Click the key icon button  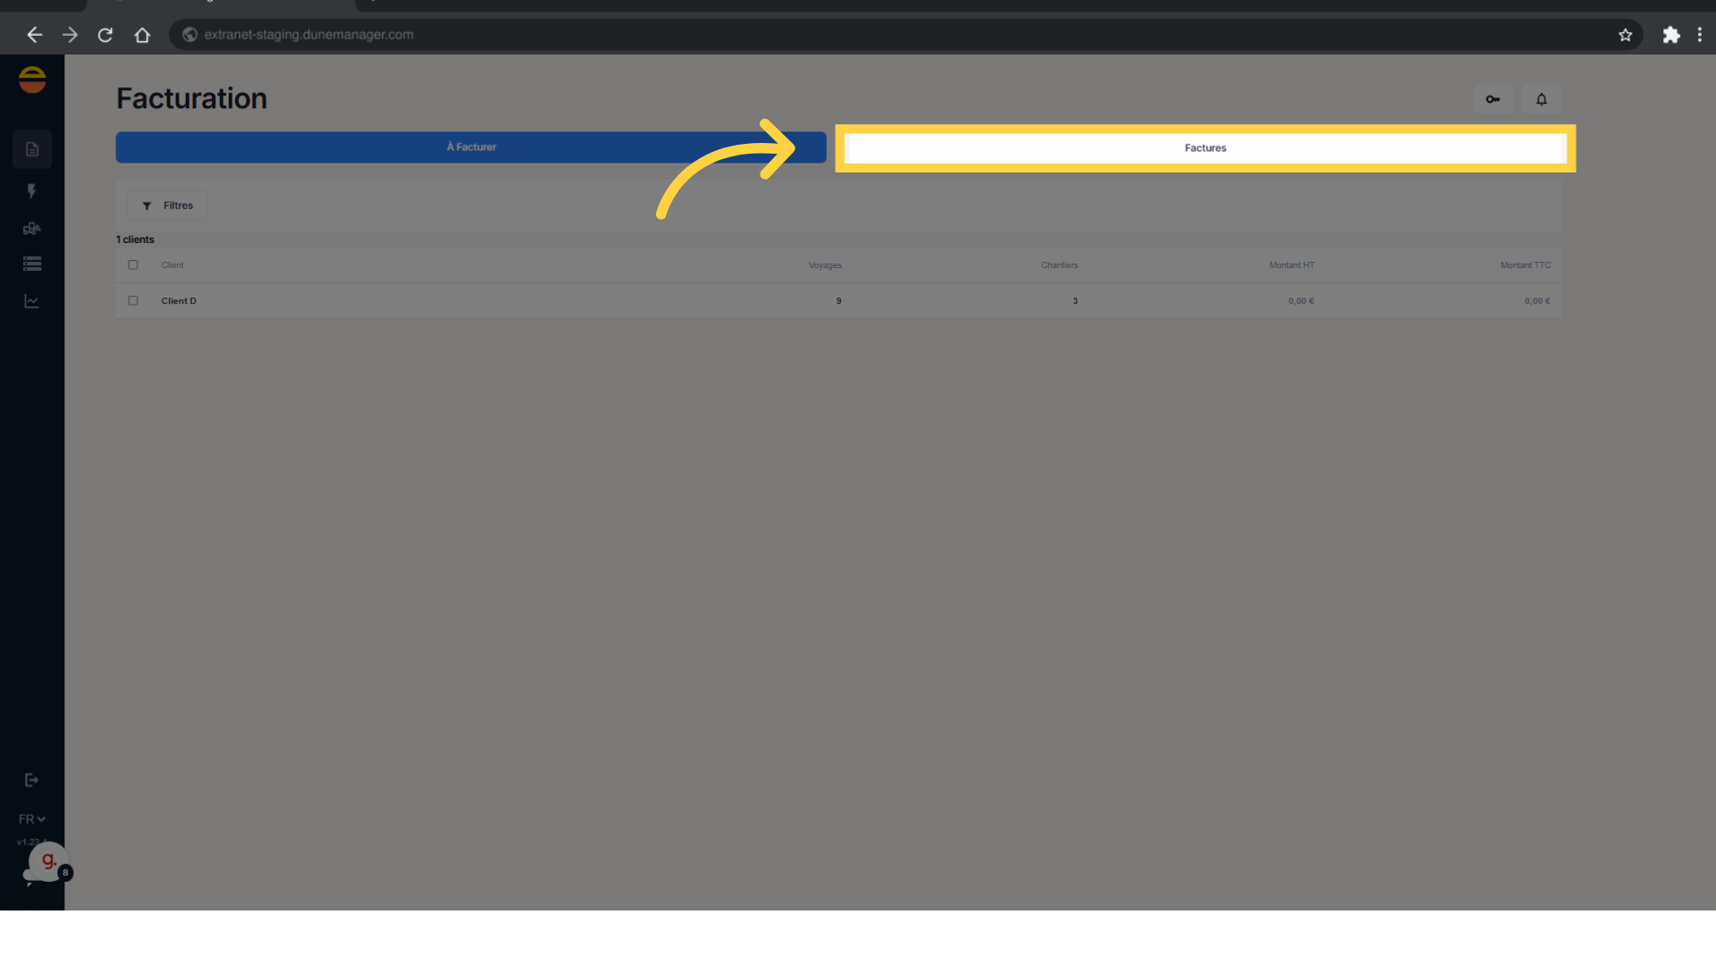tap(1493, 99)
